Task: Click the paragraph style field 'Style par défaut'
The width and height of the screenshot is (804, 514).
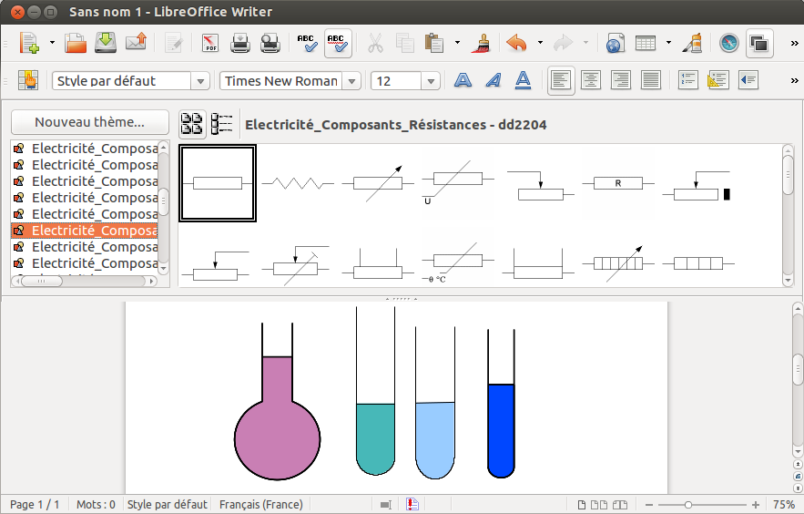Action: (x=121, y=81)
